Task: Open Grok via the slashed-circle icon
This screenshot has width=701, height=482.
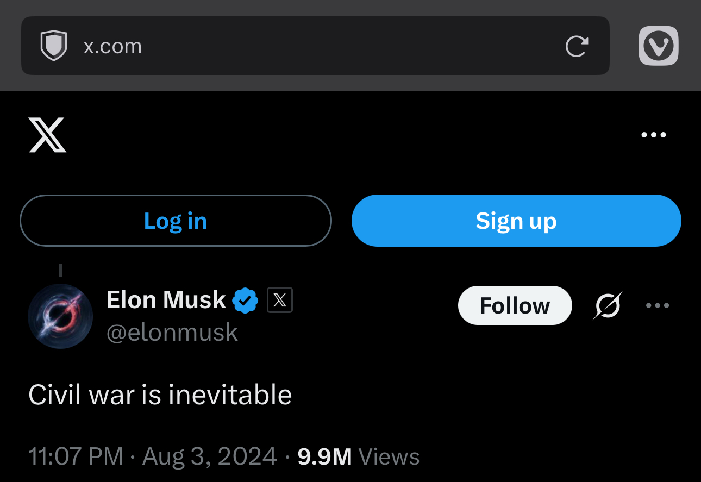Action: click(x=608, y=305)
